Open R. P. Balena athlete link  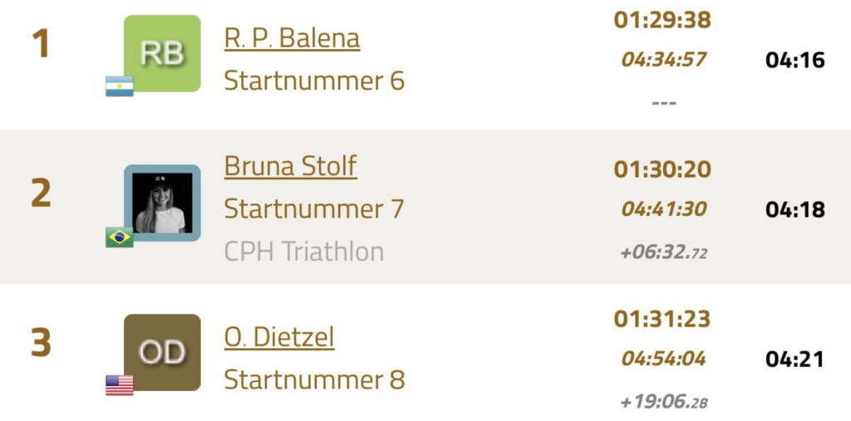tap(292, 38)
